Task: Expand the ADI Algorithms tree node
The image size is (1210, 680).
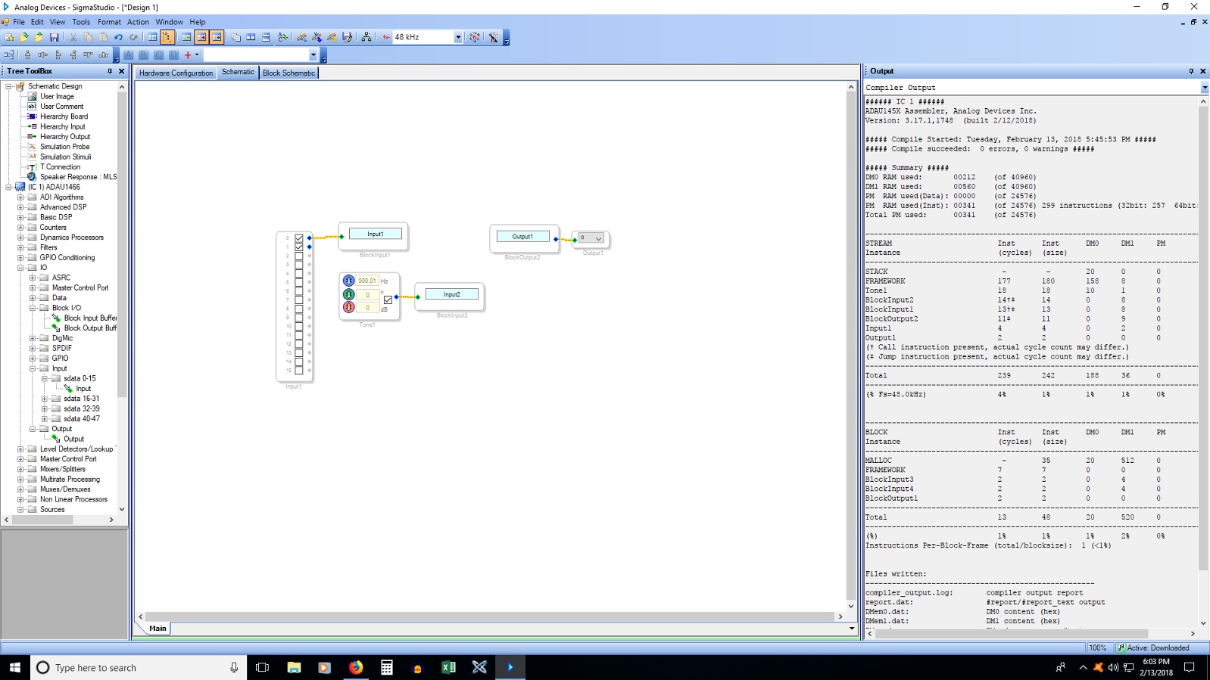Action: [x=20, y=197]
